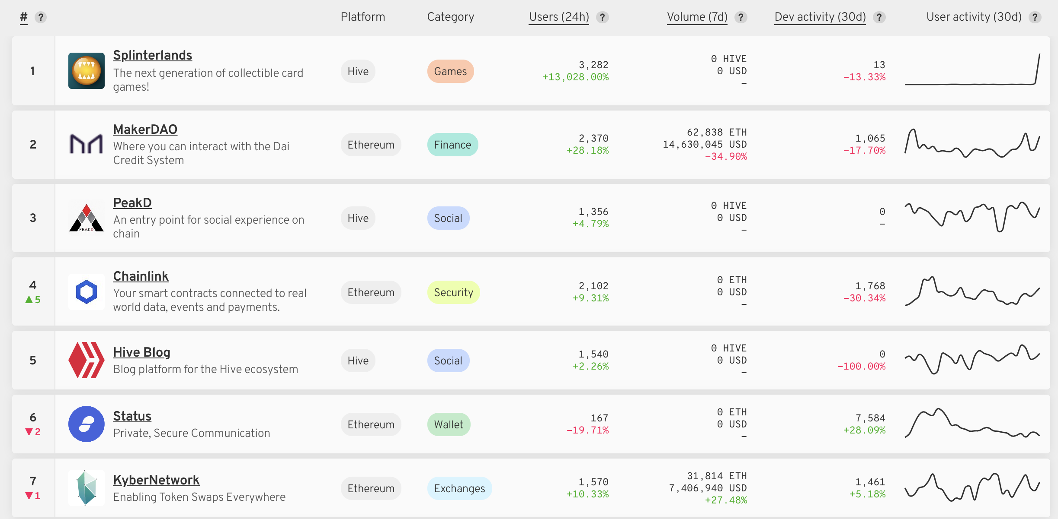Show help icon next to Users (24h)

[602, 17]
